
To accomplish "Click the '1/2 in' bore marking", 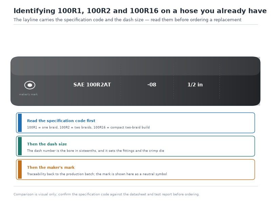I will pos(195,85).
